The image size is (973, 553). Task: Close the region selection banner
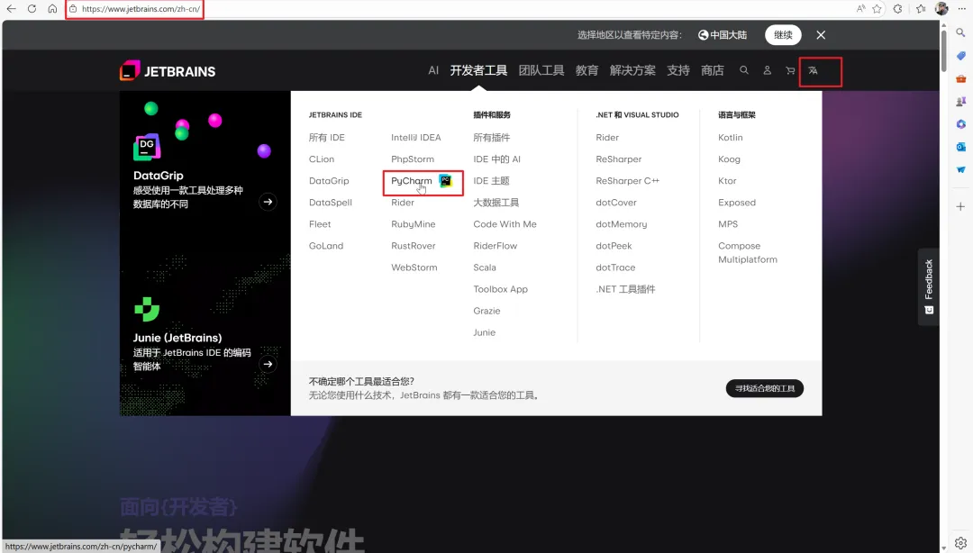click(x=821, y=35)
